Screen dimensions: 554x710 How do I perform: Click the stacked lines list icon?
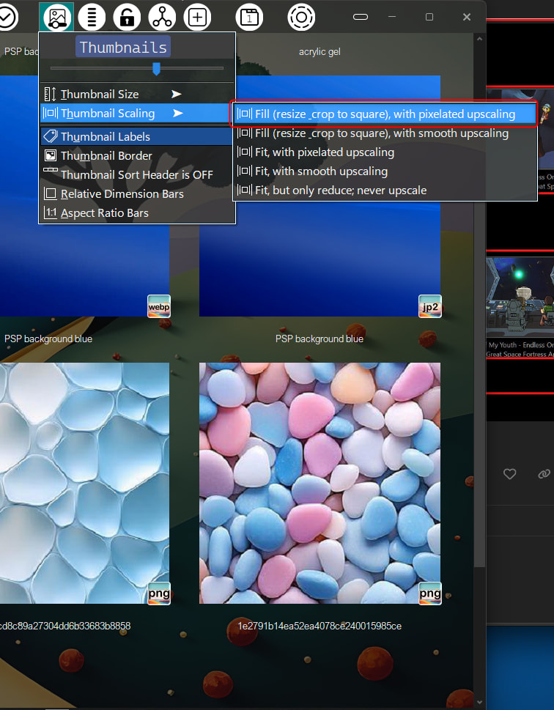click(x=92, y=16)
